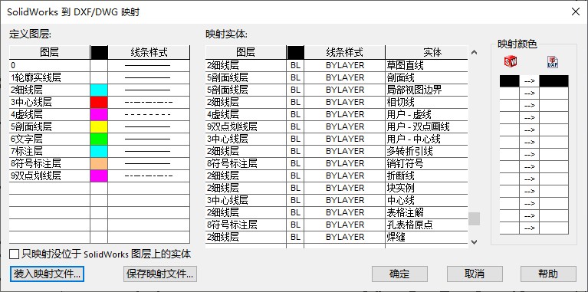Image resolution: width=588 pixels, height=292 pixels.
Task: Select entity 孔表格原点
Action: point(427,225)
